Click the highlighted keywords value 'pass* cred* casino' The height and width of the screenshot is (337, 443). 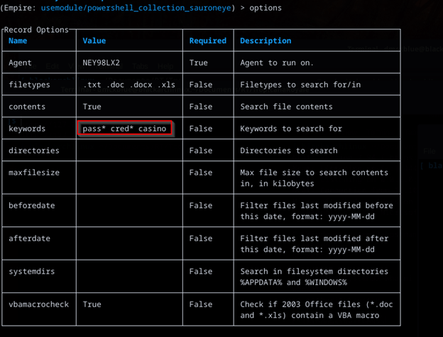point(125,128)
